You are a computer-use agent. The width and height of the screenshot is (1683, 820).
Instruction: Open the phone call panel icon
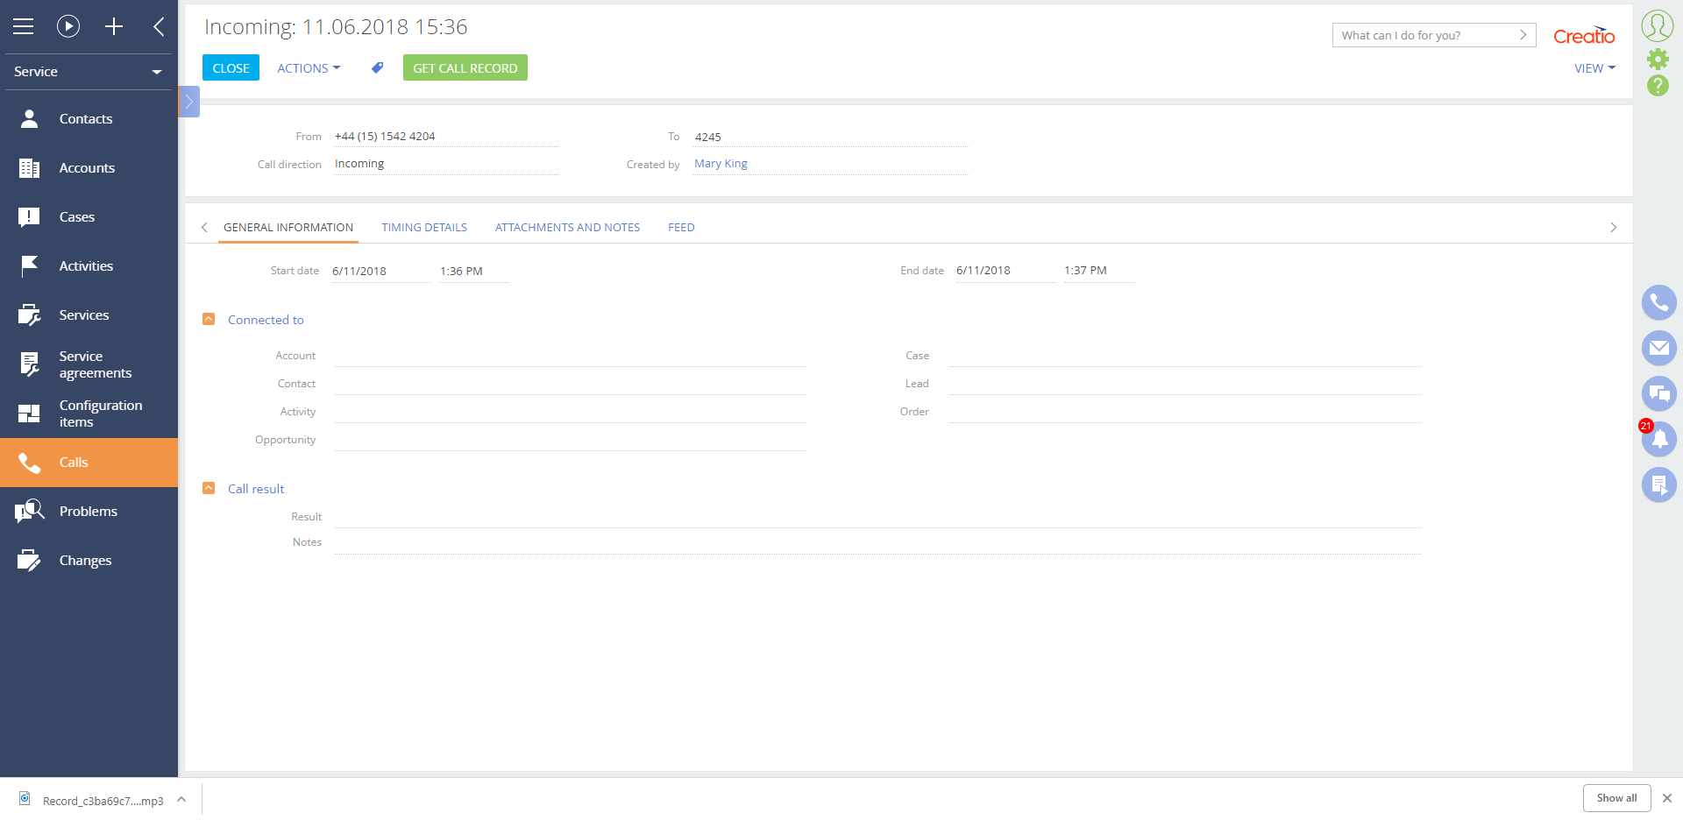click(1658, 303)
